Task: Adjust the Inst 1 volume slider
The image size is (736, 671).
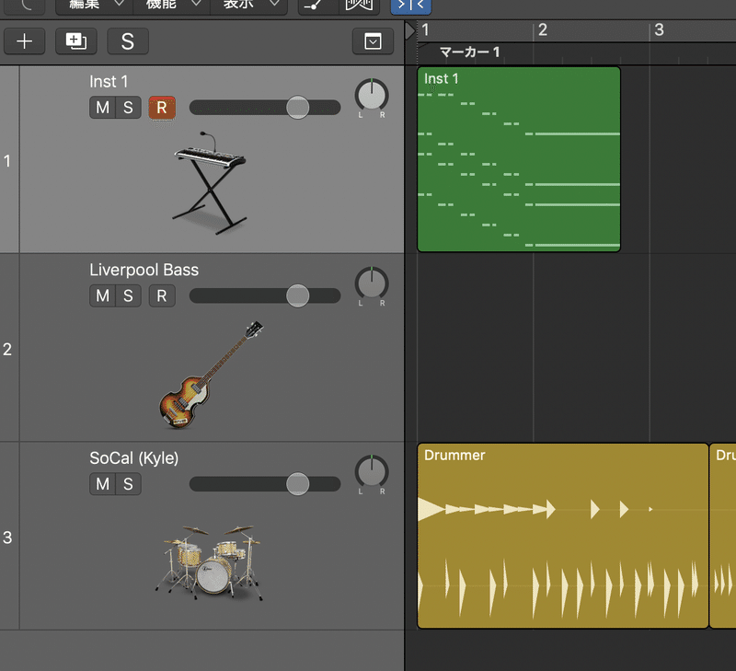Action: (297, 107)
